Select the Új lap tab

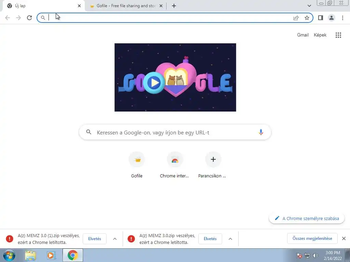point(43,6)
